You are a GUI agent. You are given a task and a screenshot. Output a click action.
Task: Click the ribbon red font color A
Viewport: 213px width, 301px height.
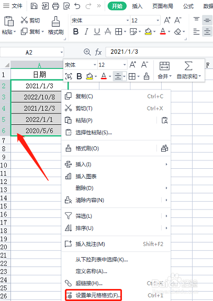click(x=163, y=31)
